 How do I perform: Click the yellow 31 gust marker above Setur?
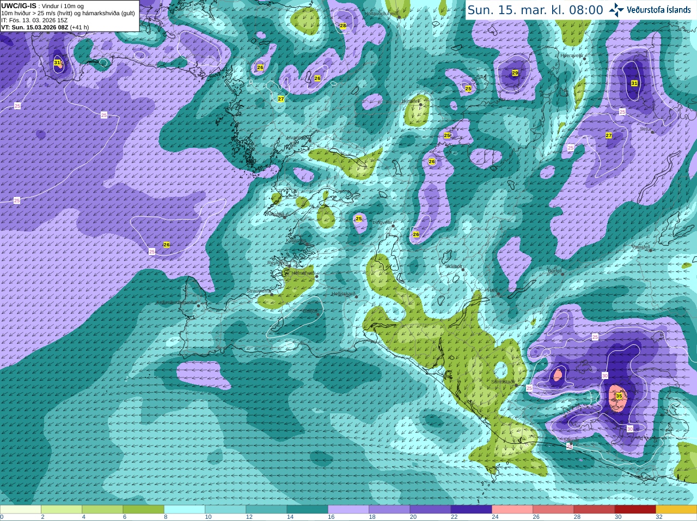[634, 83]
